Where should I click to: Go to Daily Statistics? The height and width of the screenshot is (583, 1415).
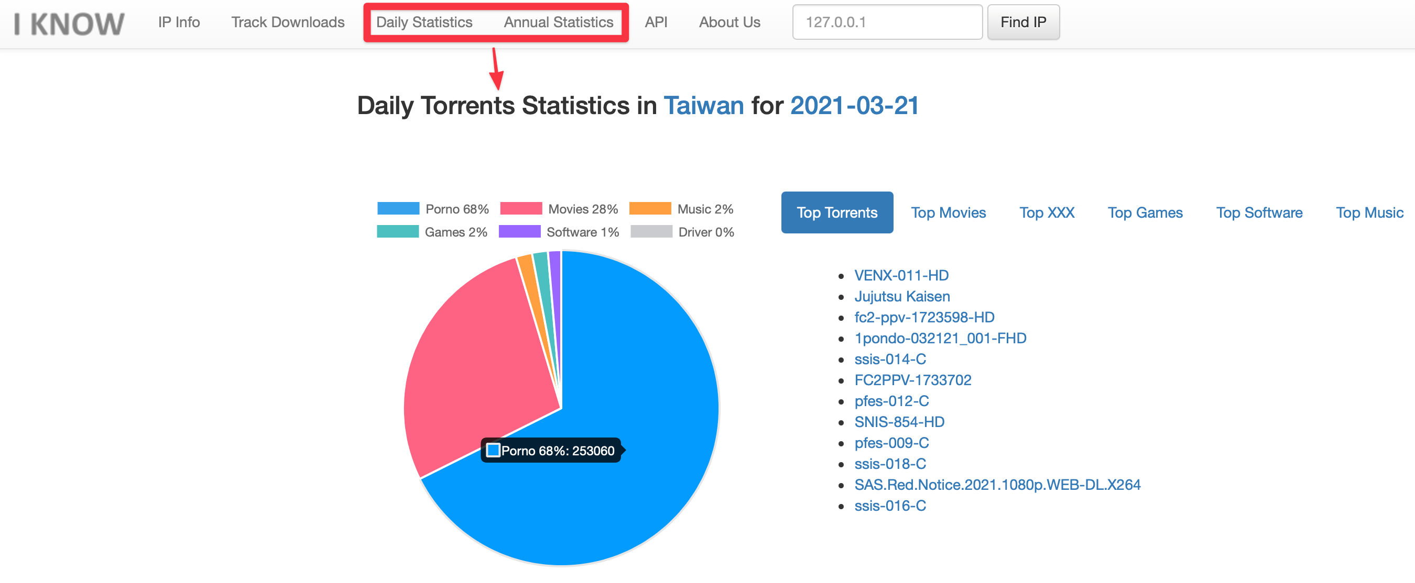424,22
